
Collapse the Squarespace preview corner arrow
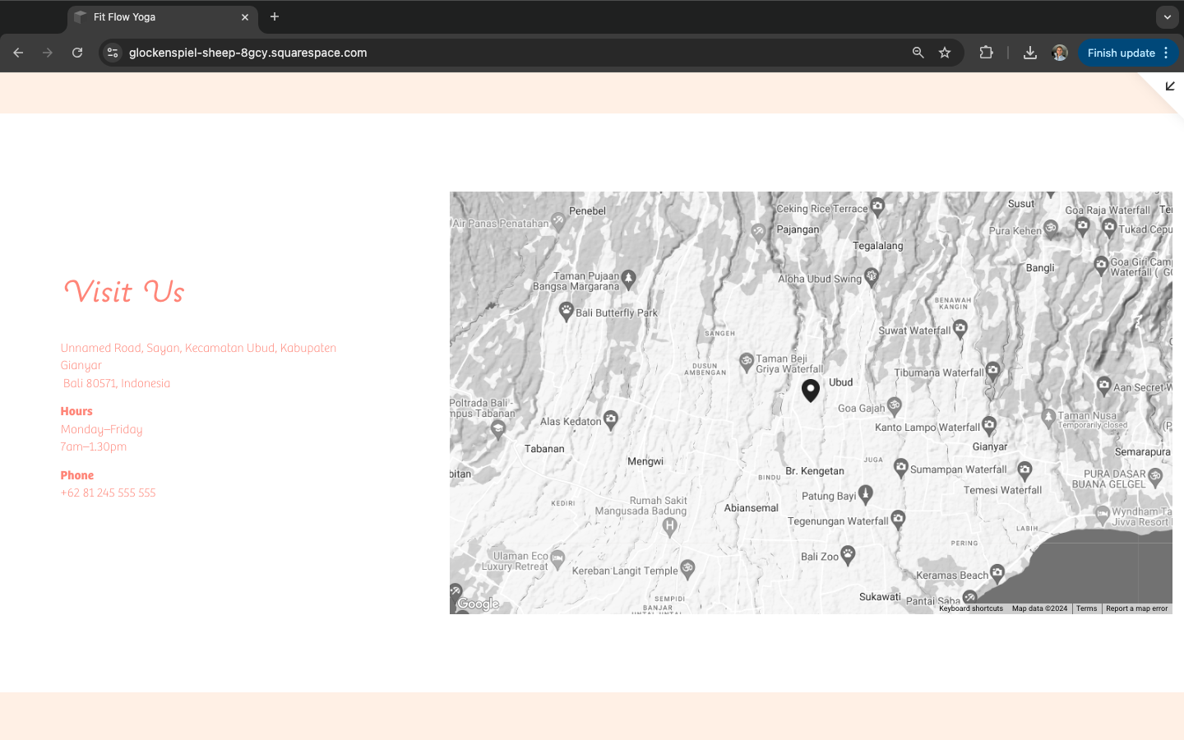point(1170,86)
